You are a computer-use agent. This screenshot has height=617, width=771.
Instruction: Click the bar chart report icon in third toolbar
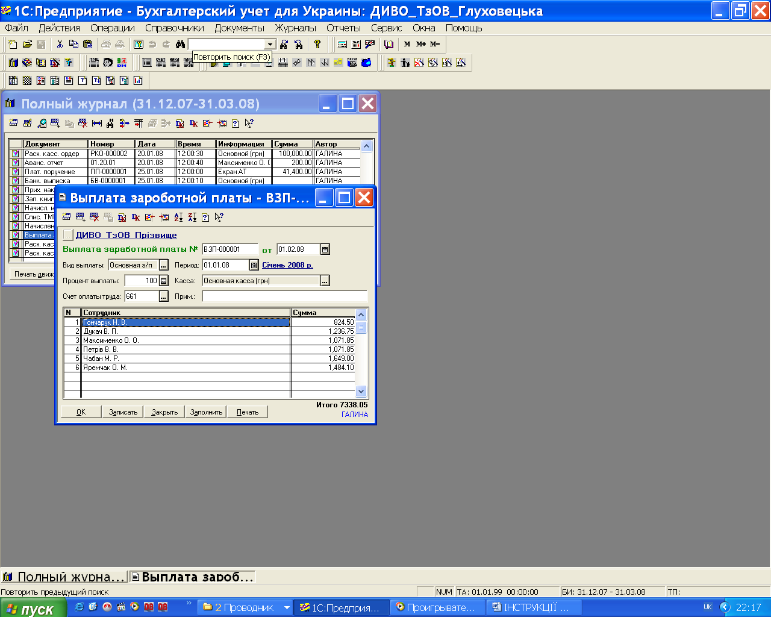coord(138,80)
